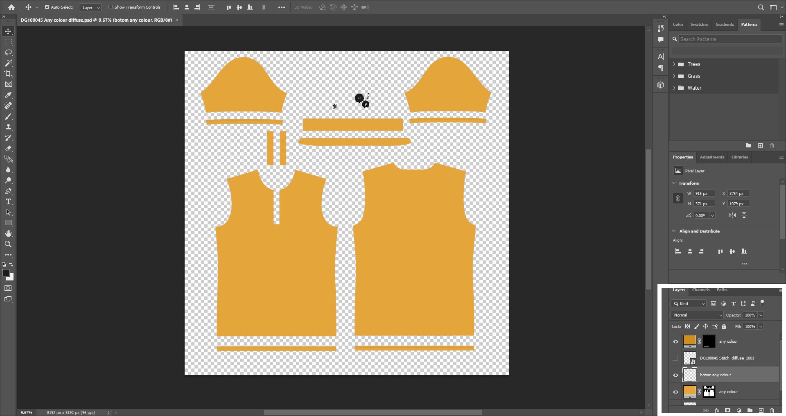Toggle the Auto-Select checkbox
The height and width of the screenshot is (416, 786).
[x=47, y=7]
